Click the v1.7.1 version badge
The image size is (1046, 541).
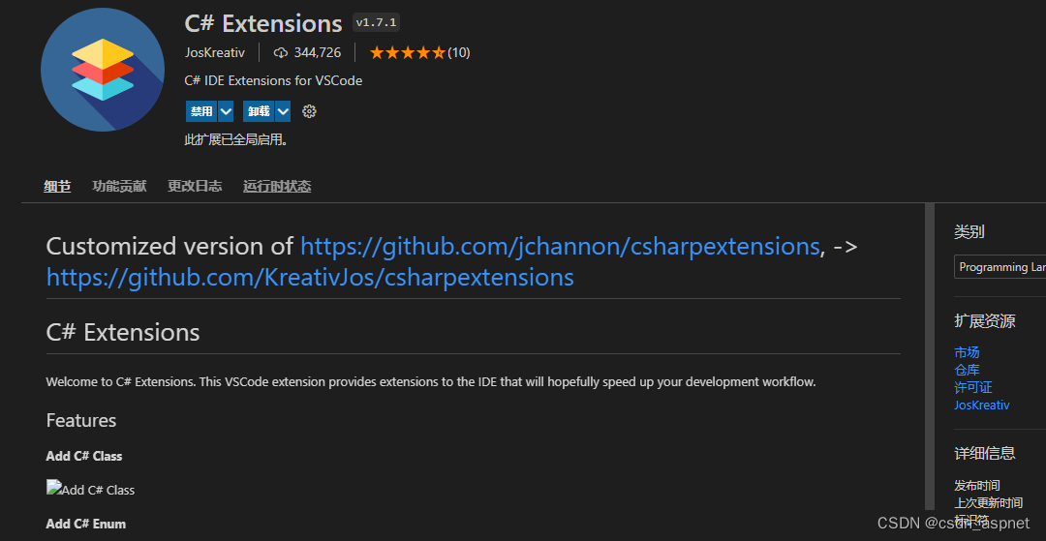click(376, 23)
